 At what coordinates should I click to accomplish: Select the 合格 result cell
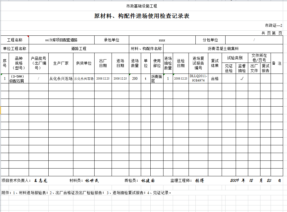pyautogui.click(x=215, y=79)
